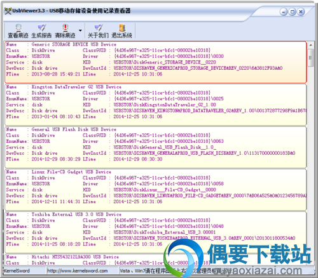Screen dimensions: 318x278
Task: Select the Hitachi HTS543212L9A300 USB Device entry
Action: point(156,260)
